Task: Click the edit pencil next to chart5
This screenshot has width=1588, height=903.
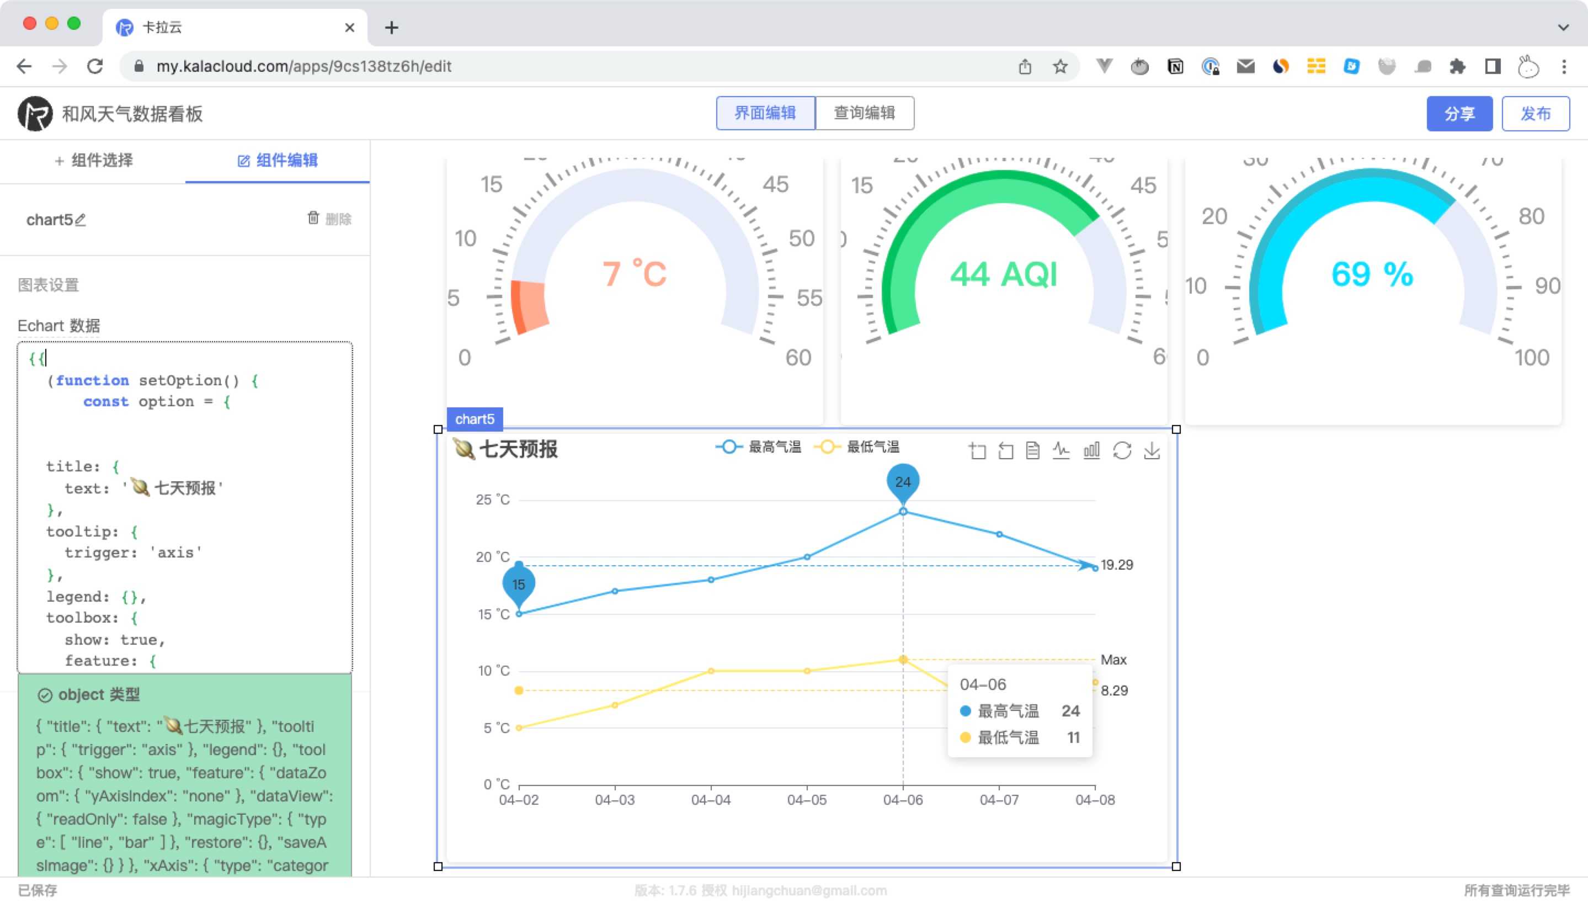Action: coord(81,220)
